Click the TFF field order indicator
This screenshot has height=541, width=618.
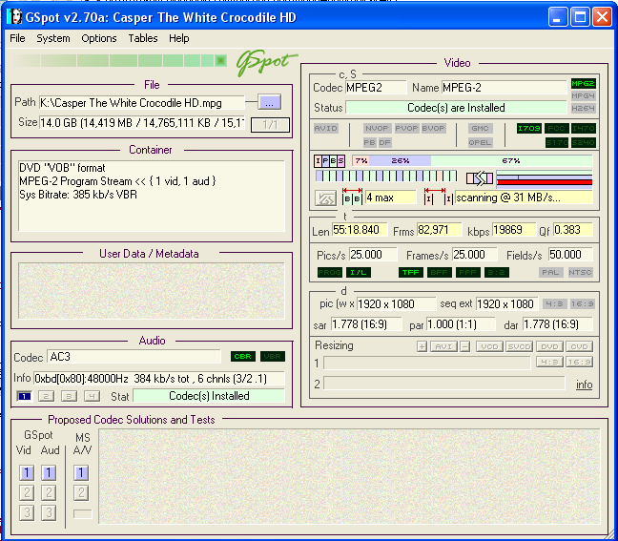pos(411,273)
